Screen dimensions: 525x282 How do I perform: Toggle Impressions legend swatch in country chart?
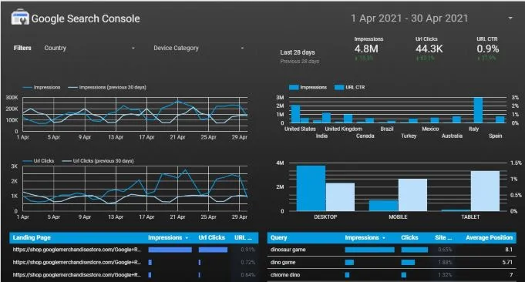(294, 87)
